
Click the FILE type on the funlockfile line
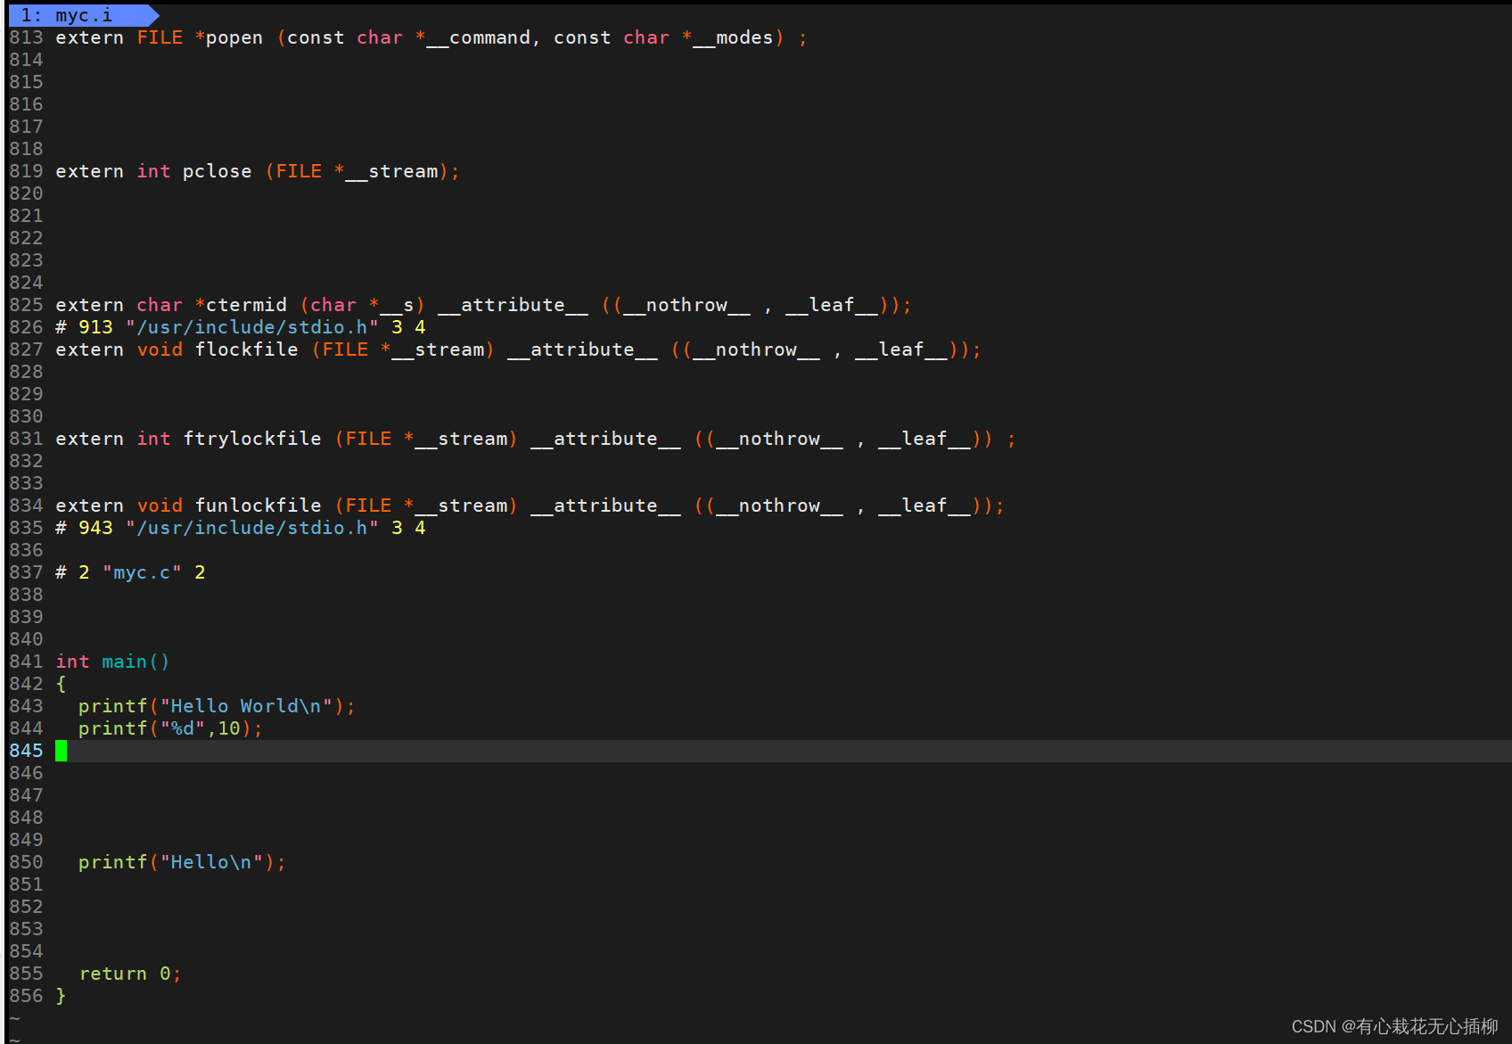tap(368, 506)
